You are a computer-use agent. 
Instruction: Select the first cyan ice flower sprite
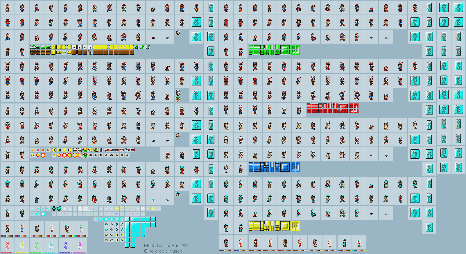coord(54,209)
